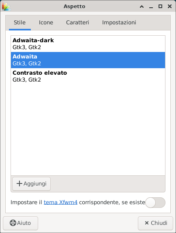This screenshot has height=233, width=176.
Task: Click the color palette app icon in the title bar
Action: [x=6, y=6]
